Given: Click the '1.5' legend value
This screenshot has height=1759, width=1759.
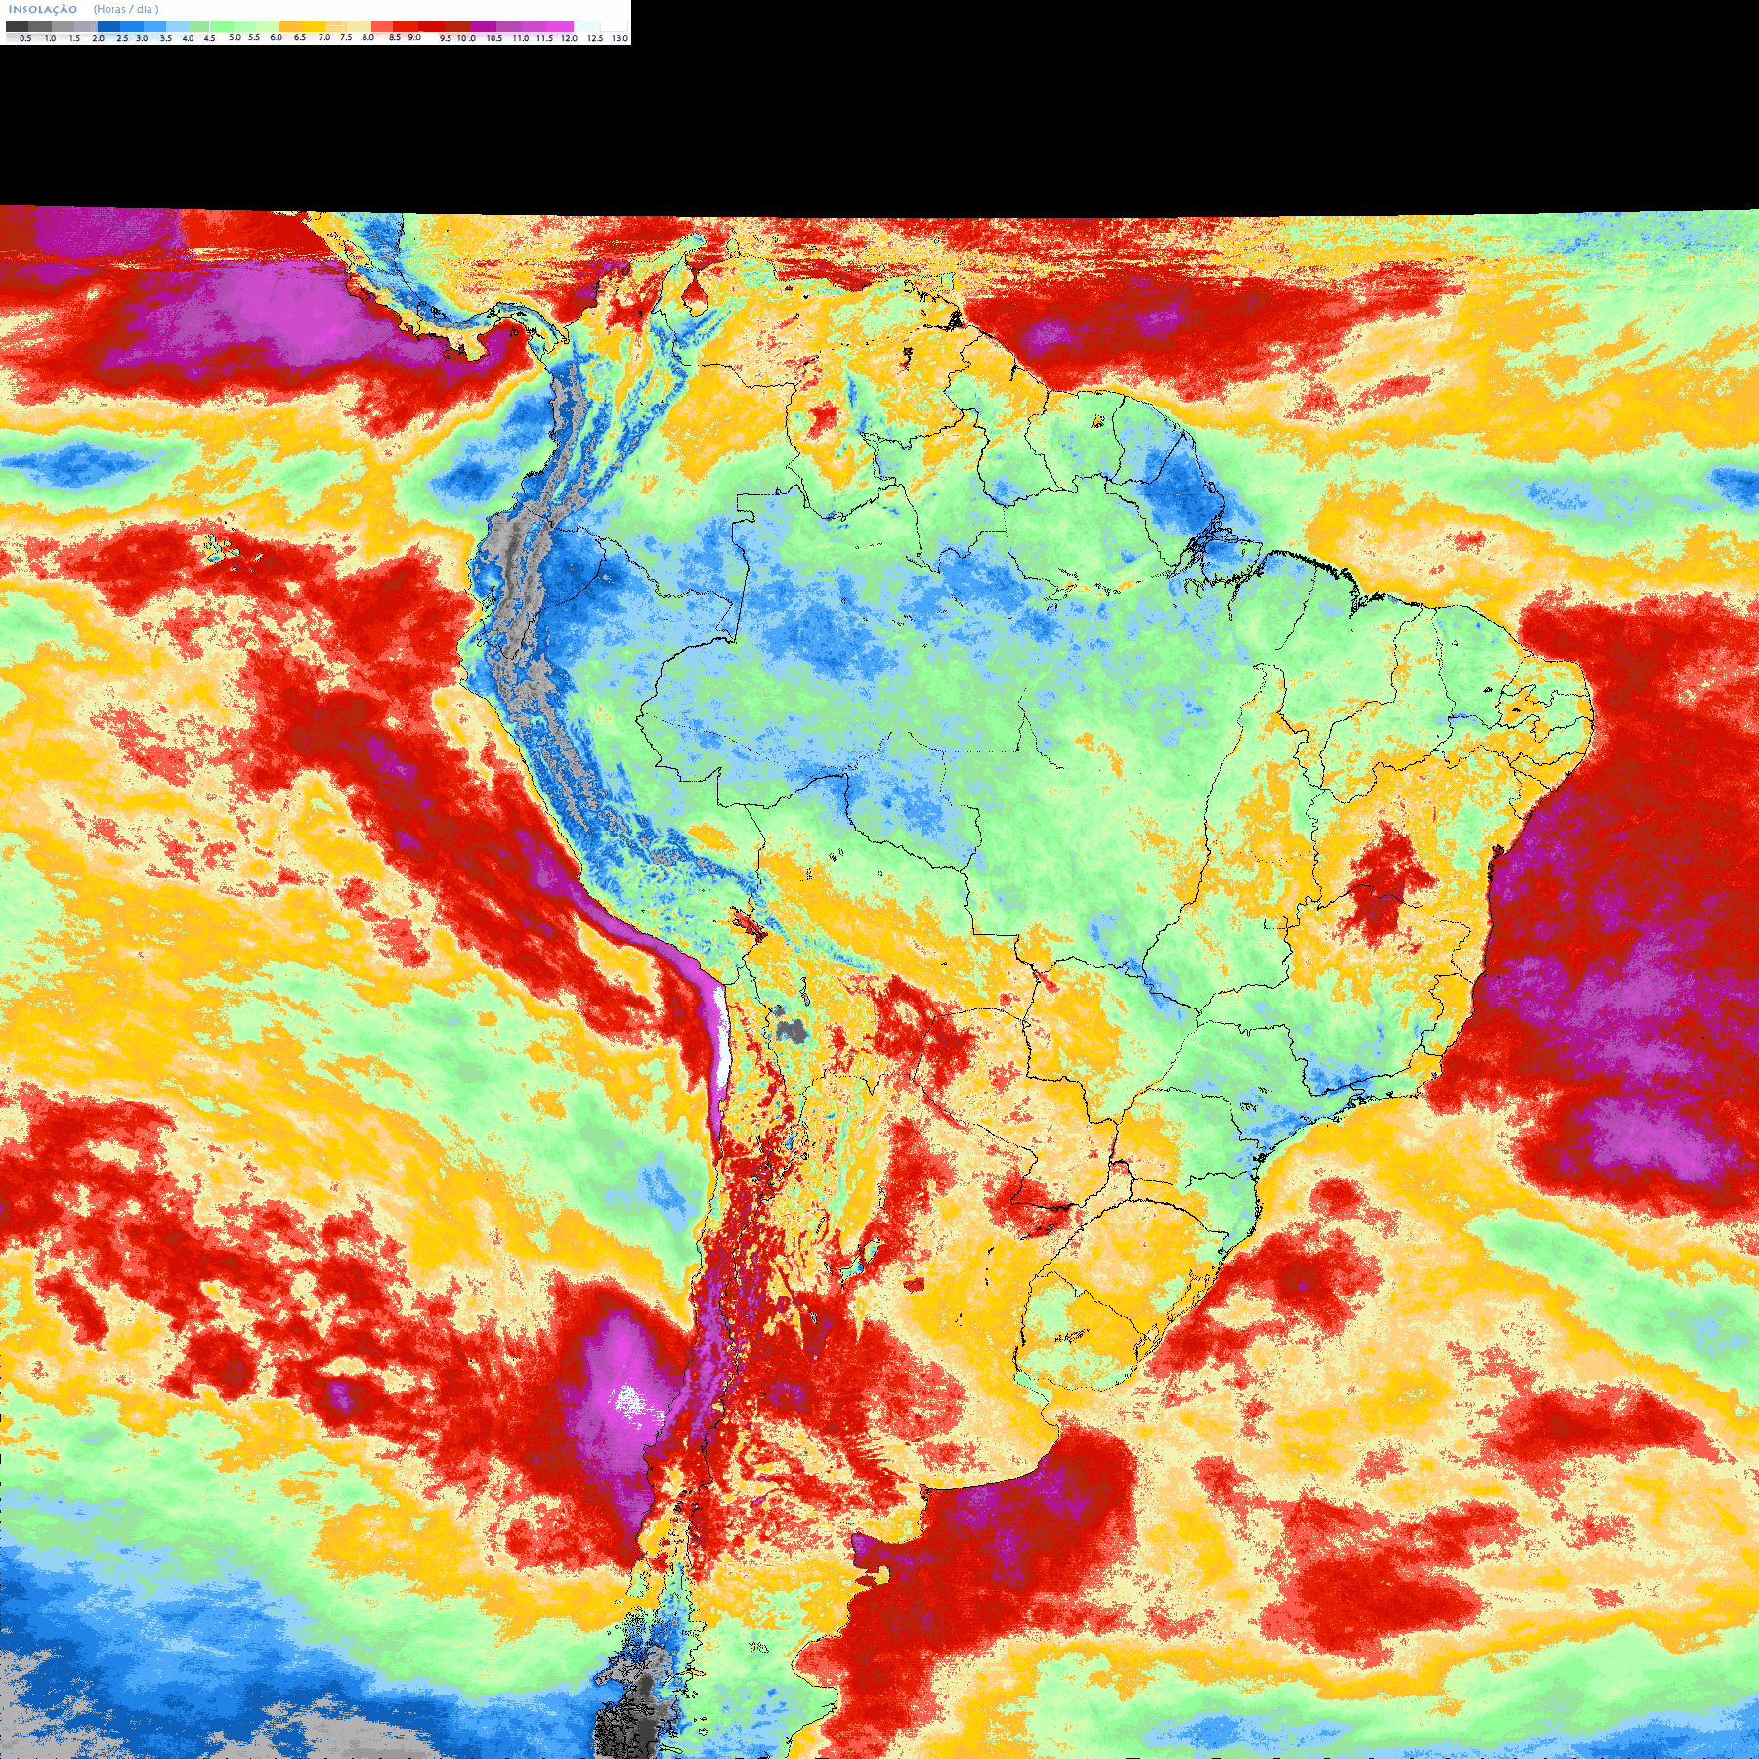Looking at the screenshot, I should click(x=74, y=38).
